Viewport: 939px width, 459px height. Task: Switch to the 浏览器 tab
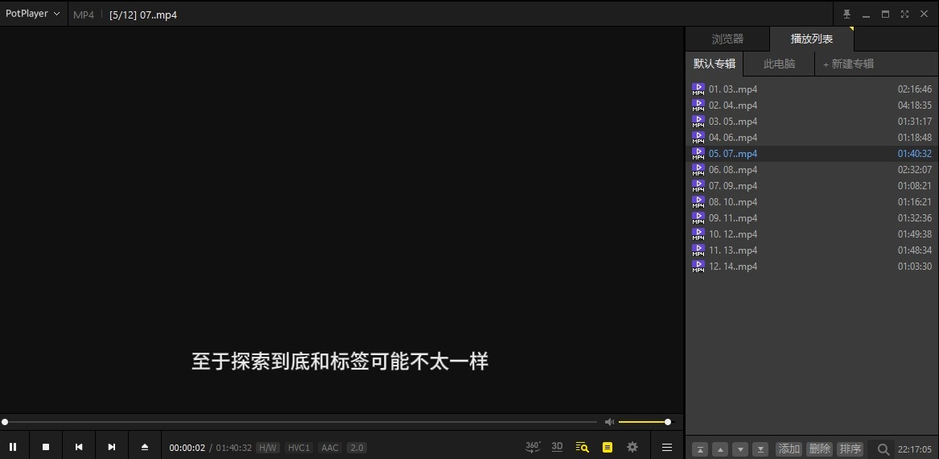tap(727, 39)
